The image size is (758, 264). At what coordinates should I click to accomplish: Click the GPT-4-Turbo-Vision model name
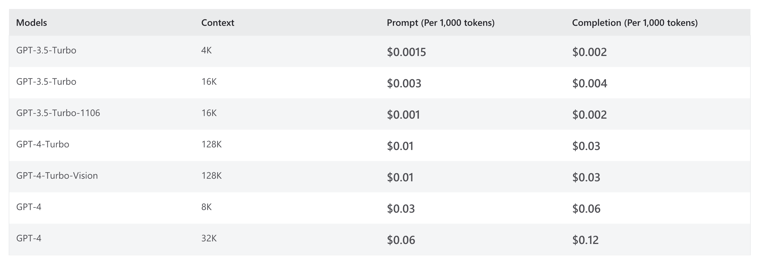pyautogui.click(x=57, y=176)
